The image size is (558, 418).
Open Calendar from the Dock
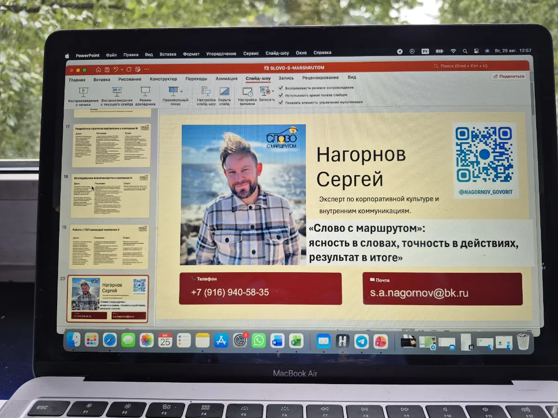pos(165,340)
